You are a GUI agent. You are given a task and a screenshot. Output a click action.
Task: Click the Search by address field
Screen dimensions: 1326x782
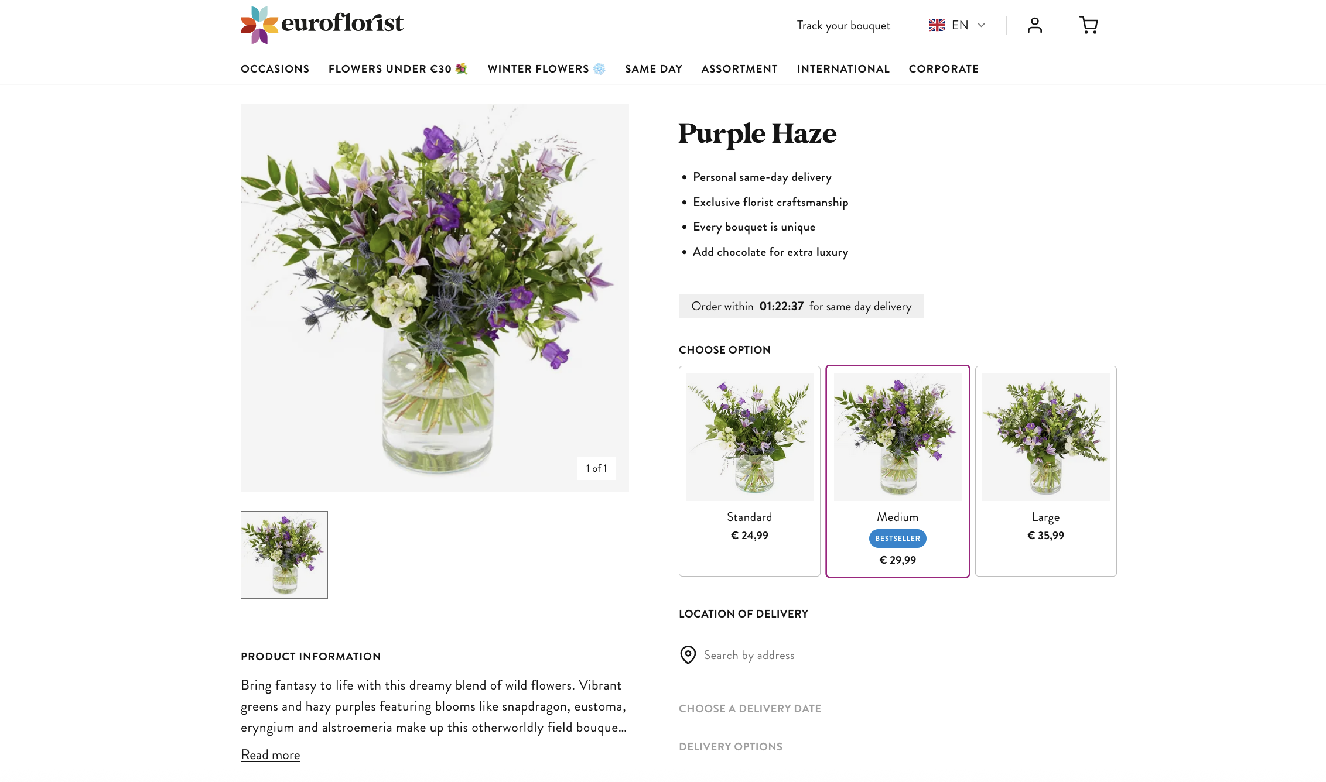pyautogui.click(x=834, y=656)
